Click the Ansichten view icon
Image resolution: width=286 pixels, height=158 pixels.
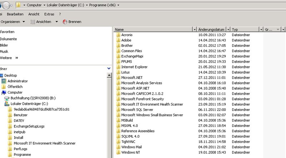click(x=33, y=22)
